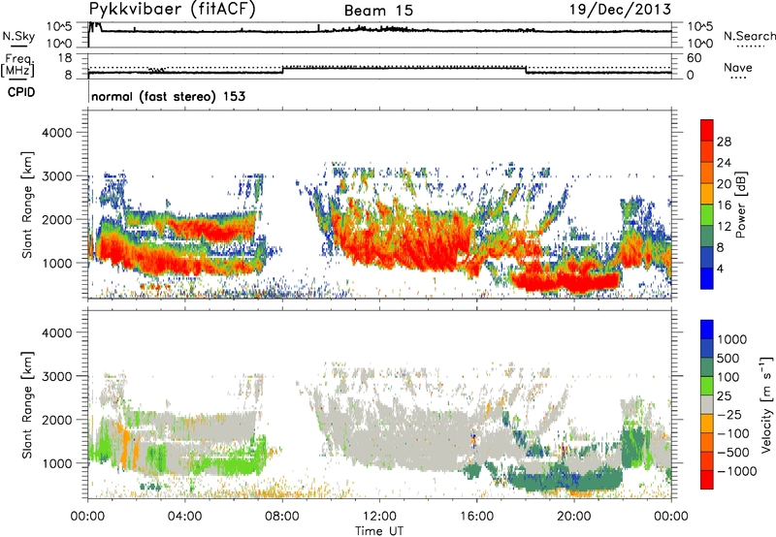
Task: Click the yellow-orange 16-20 dB power swatch
Action: tap(707, 193)
